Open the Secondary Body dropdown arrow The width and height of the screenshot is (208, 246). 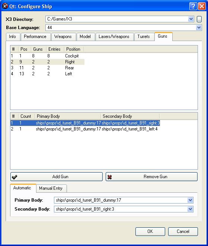pos(190,209)
